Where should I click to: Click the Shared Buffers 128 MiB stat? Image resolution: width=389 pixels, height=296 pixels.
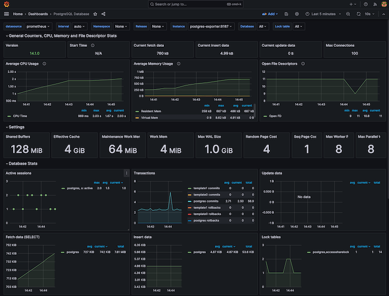click(x=27, y=149)
